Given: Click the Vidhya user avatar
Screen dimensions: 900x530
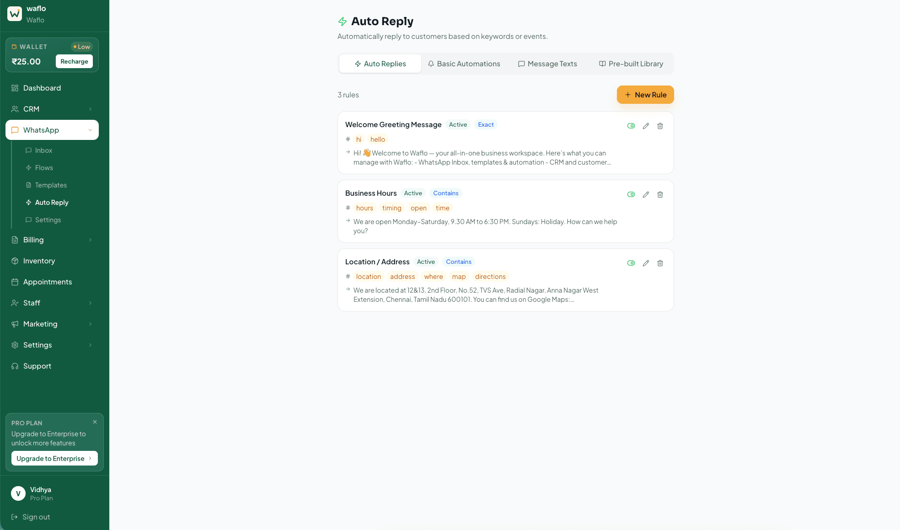Looking at the screenshot, I should [x=18, y=493].
